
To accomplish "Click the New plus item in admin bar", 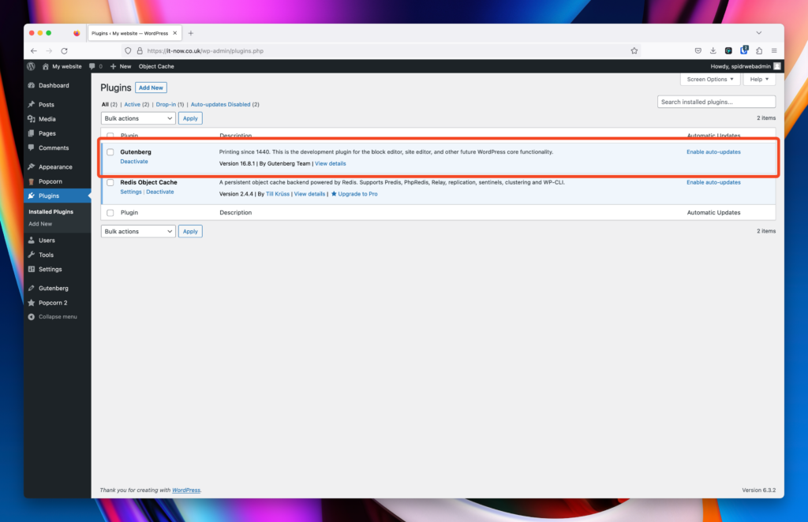I will tap(121, 66).
